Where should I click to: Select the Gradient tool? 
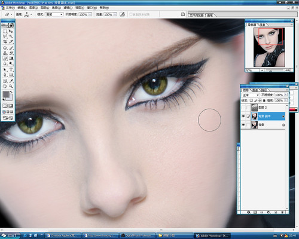(11, 59)
